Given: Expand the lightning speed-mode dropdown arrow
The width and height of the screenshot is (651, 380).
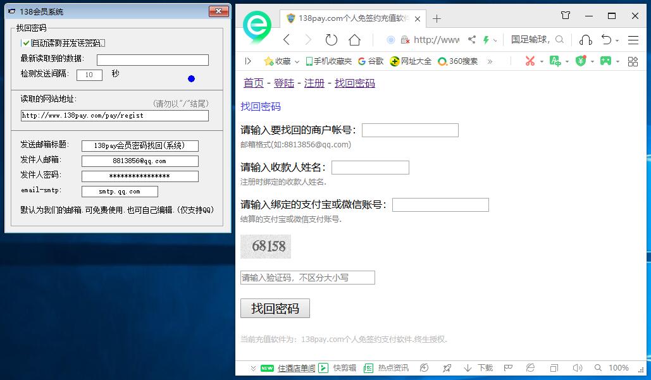Looking at the screenshot, I should click(x=495, y=40).
